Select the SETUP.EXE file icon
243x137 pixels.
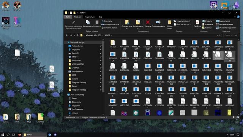point(124,89)
